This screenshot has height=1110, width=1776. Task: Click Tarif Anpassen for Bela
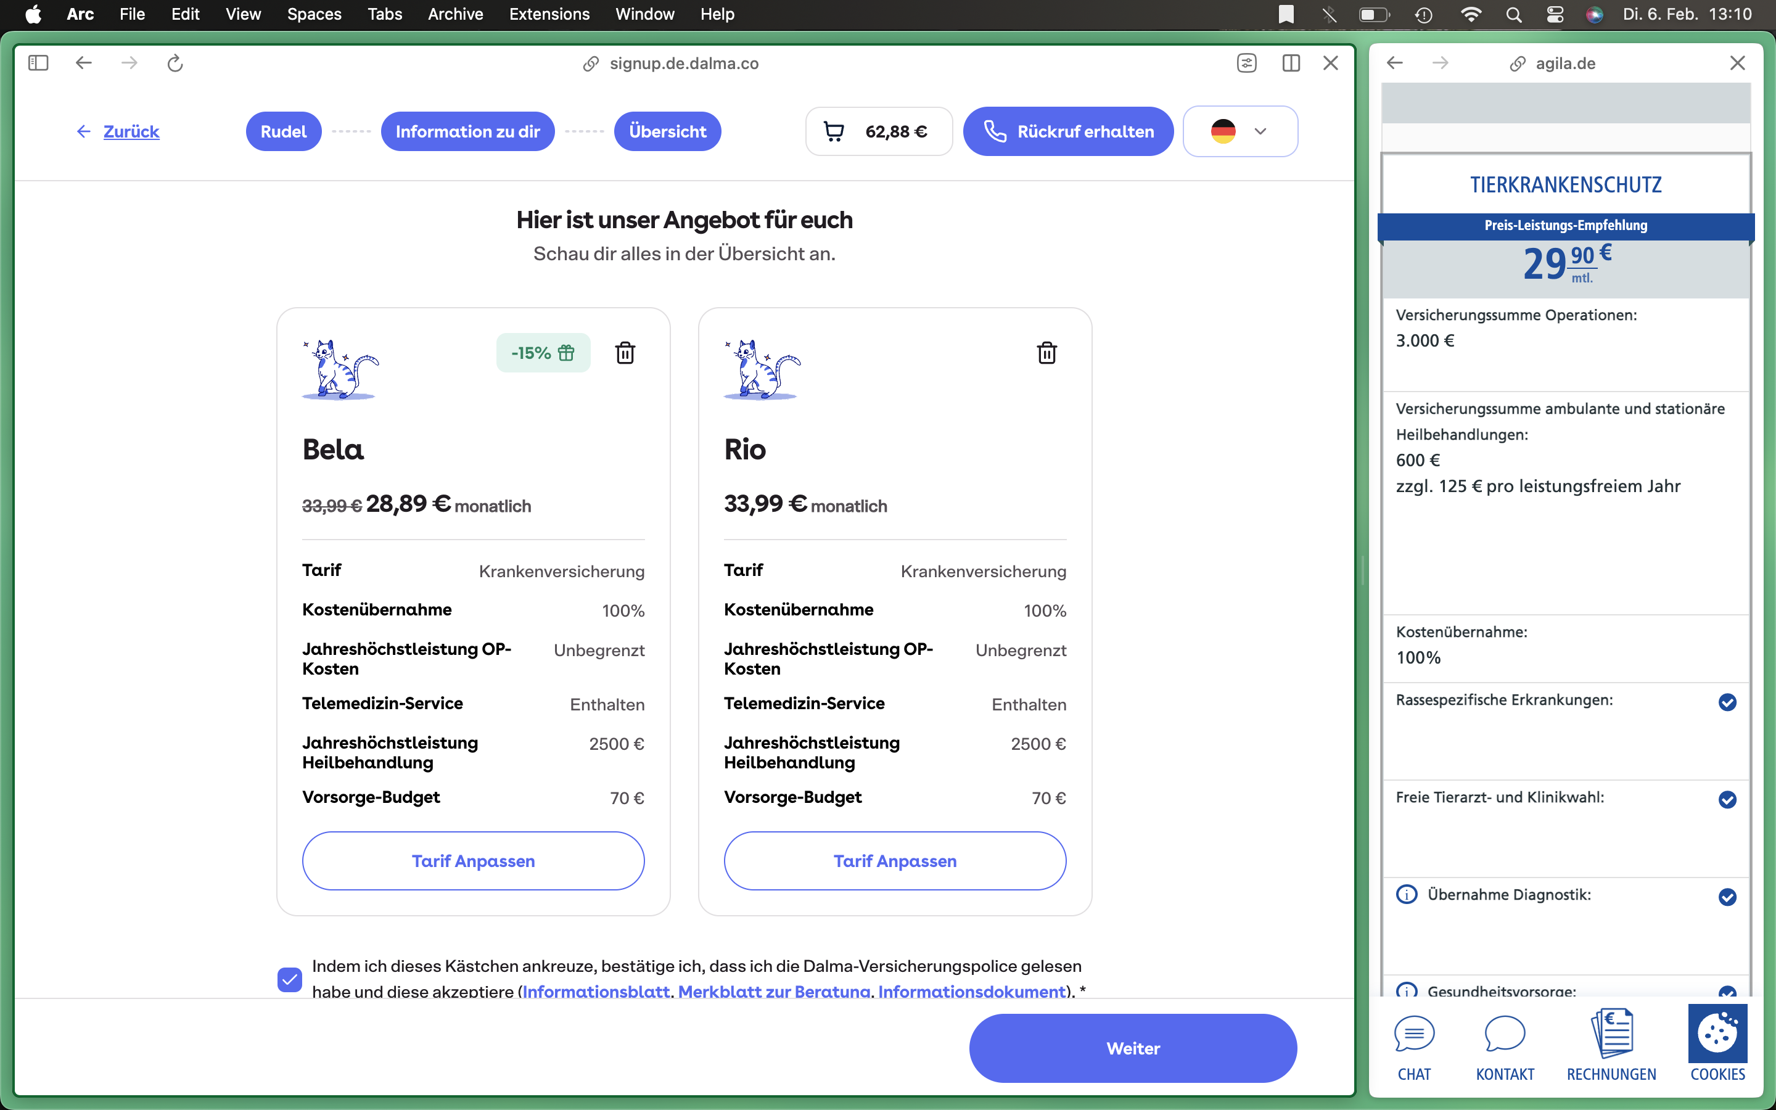coord(474,860)
